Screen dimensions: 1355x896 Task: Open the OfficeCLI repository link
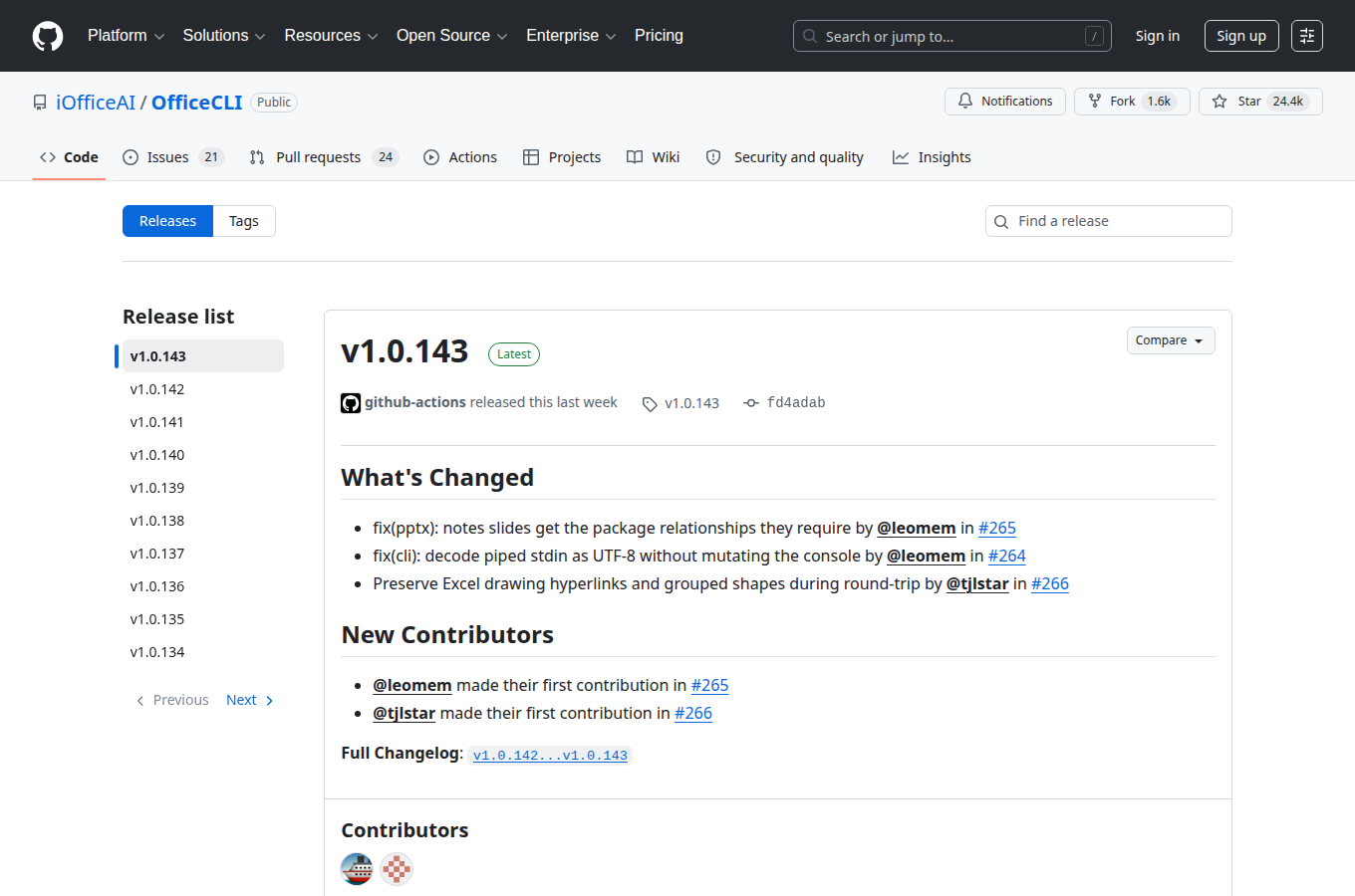[196, 103]
